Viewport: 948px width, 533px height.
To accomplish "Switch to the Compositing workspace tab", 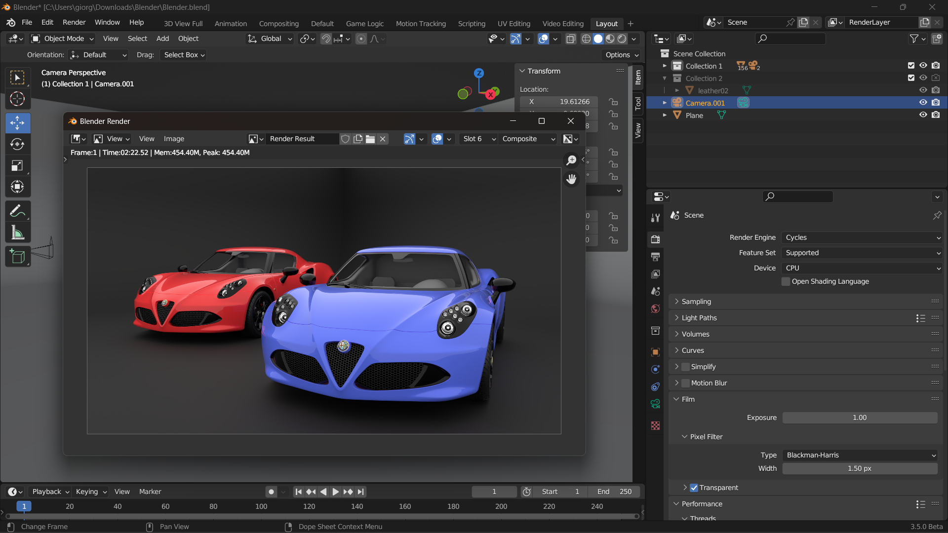I will point(278,24).
